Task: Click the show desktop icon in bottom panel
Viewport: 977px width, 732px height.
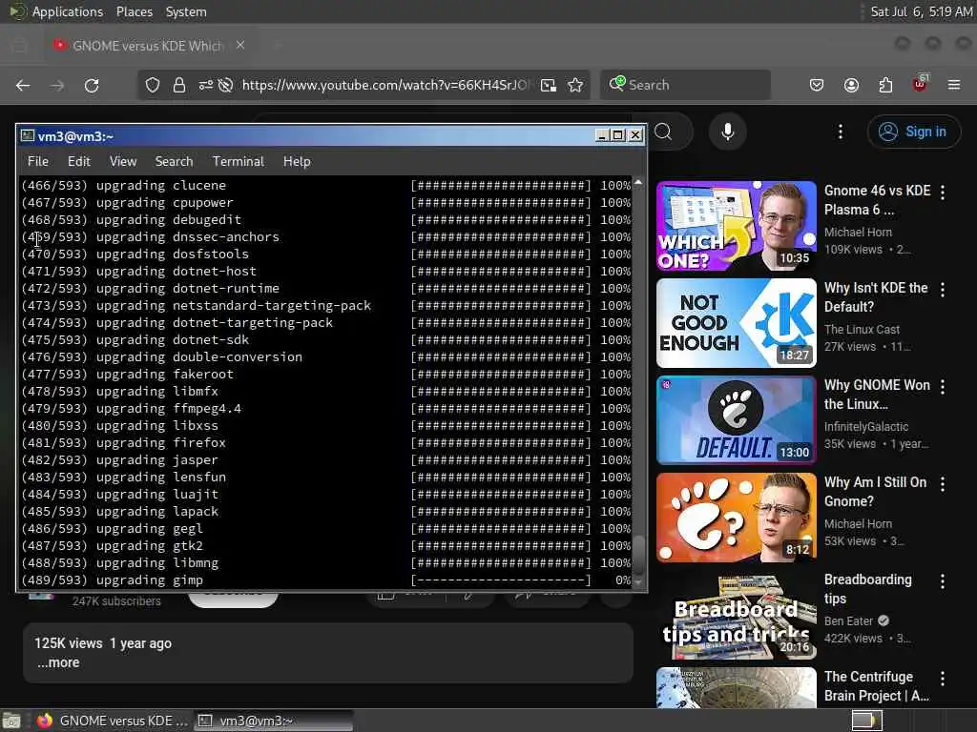Action: [x=11, y=721]
